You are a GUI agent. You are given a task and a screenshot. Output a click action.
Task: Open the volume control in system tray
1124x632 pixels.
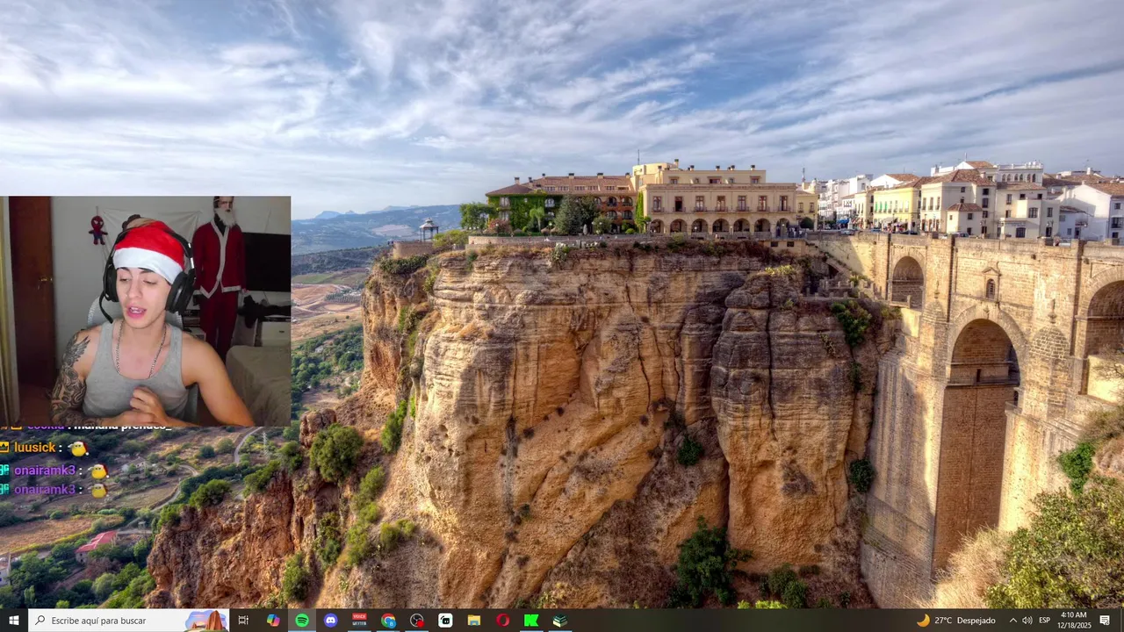1027,621
